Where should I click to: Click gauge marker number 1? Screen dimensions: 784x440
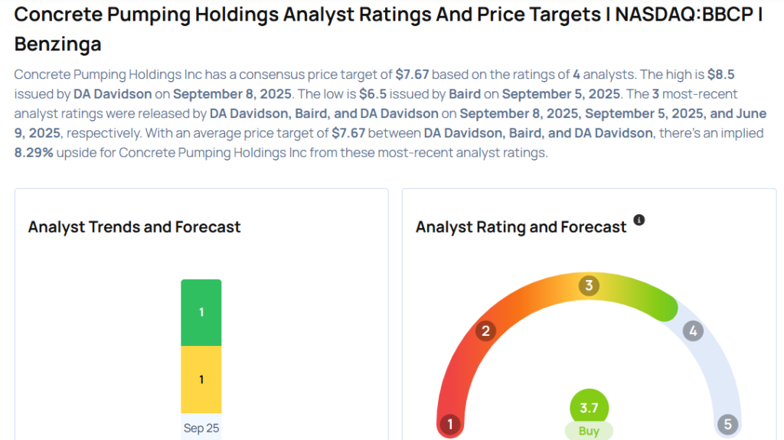[x=451, y=424]
